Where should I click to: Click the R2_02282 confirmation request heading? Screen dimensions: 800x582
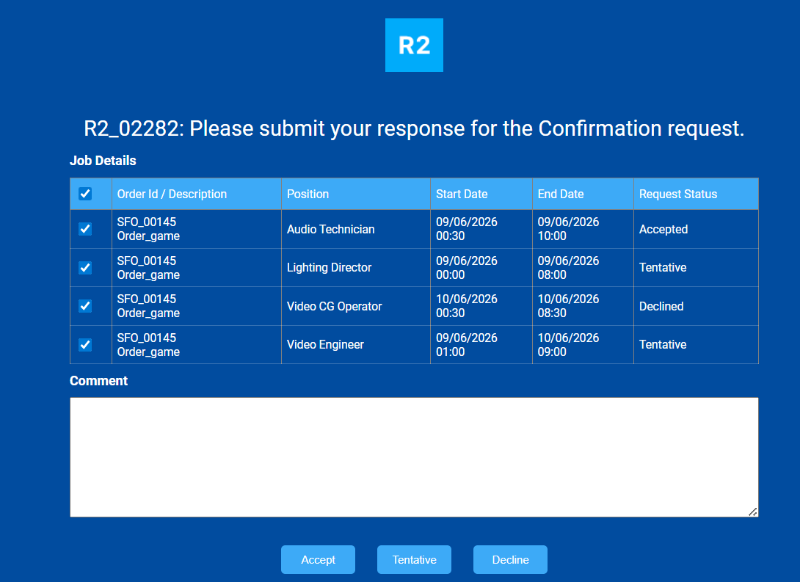[x=414, y=128]
